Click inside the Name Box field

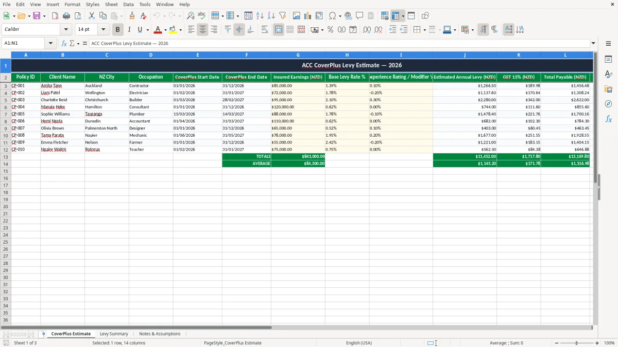[x=24, y=44]
